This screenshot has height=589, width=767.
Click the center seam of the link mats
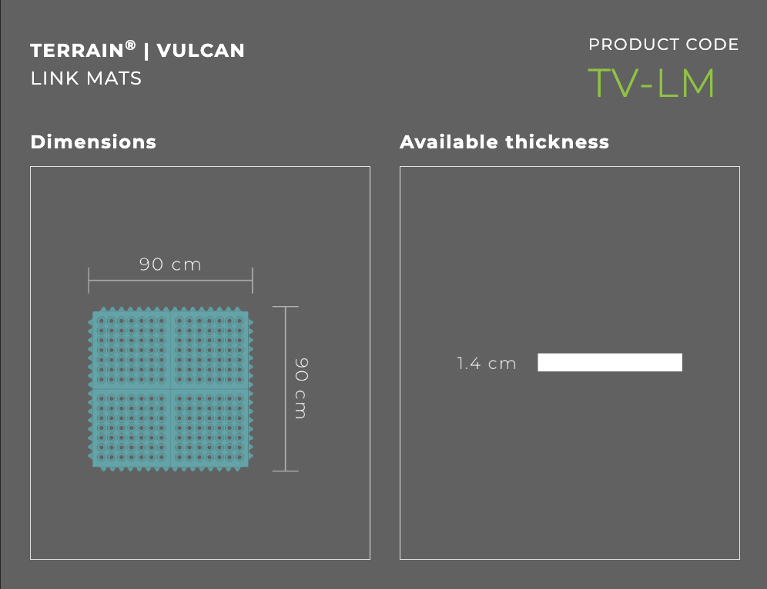click(x=171, y=389)
